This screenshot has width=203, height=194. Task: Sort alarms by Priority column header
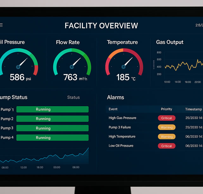167,109
